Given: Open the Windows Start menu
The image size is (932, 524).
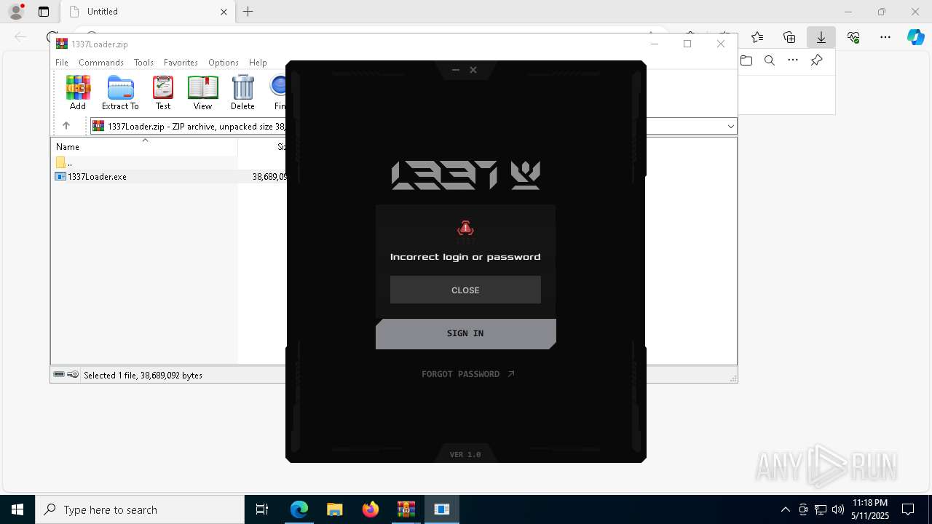Looking at the screenshot, I should [17, 509].
